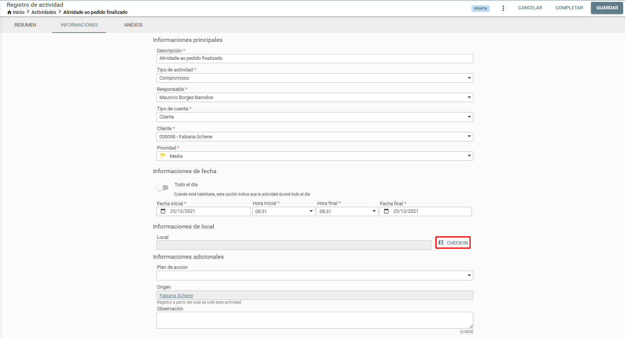
Task: Click the 0/4000 character counter
Action: tap(467, 332)
